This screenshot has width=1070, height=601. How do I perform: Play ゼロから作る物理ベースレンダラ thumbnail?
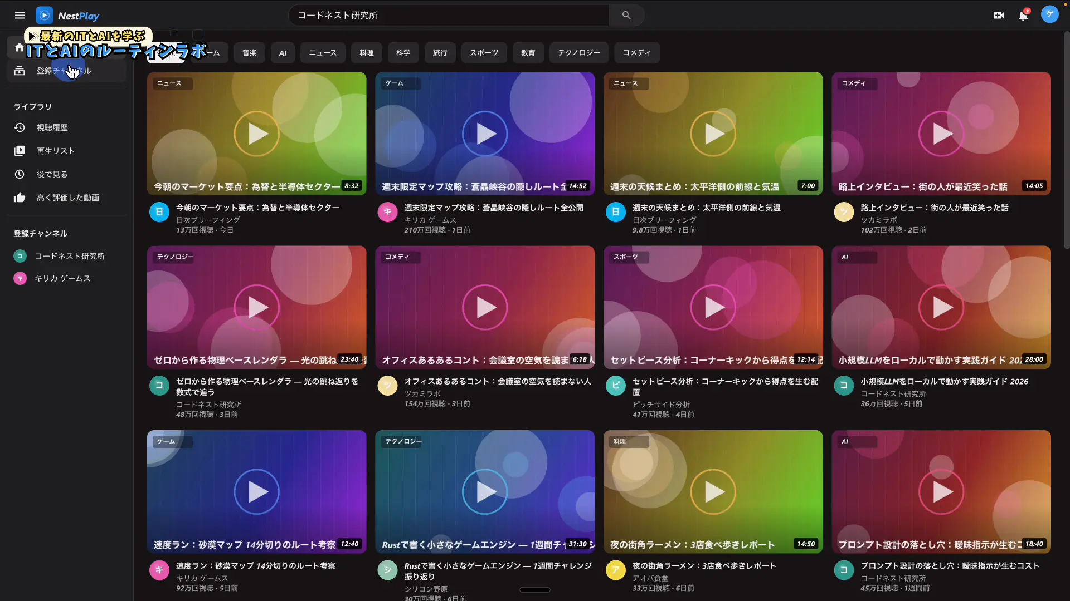pyautogui.click(x=256, y=307)
